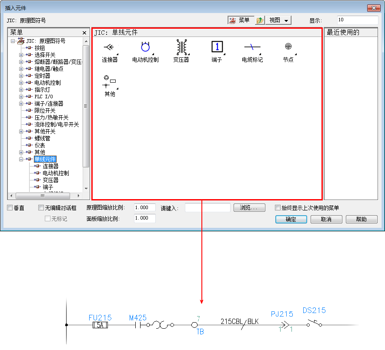Select the 变压器 transformer symbol icon
This screenshot has width=385, height=350.
[x=181, y=47]
